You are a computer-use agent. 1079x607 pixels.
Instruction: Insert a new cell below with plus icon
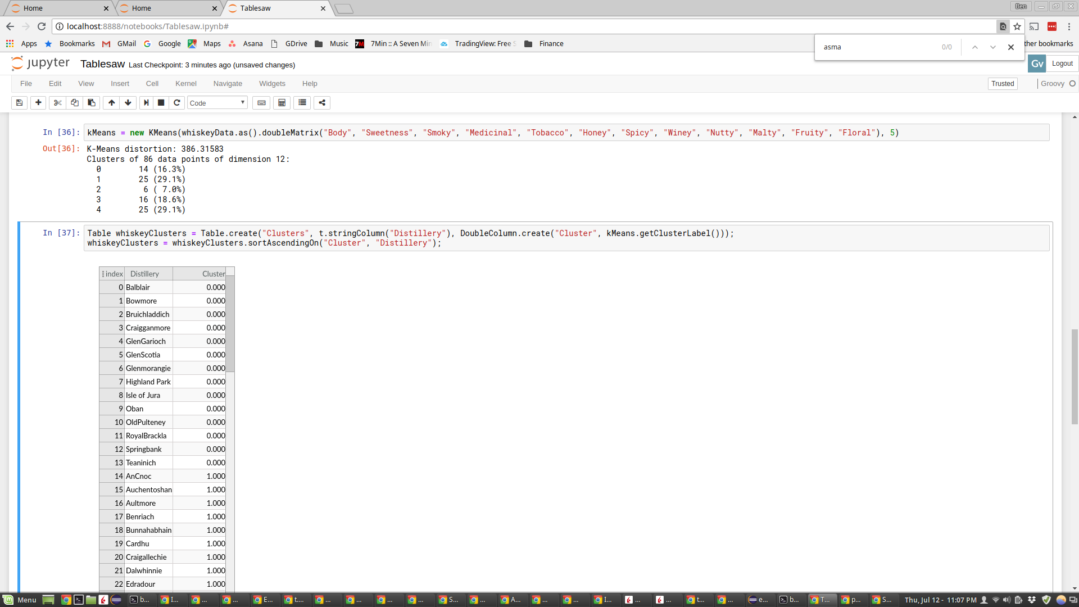pyautogui.click(x=38, y=103)
